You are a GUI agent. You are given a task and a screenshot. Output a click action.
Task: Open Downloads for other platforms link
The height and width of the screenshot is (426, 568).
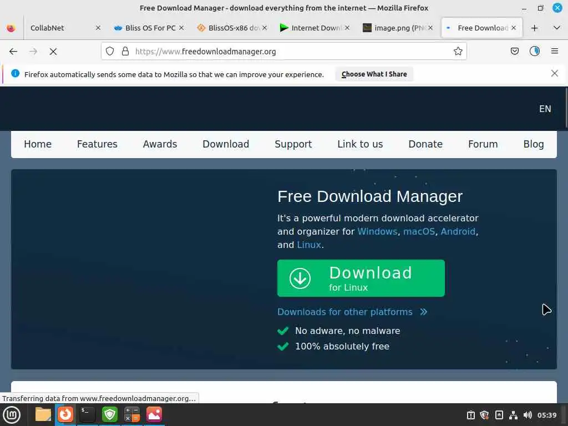[352, 312]
